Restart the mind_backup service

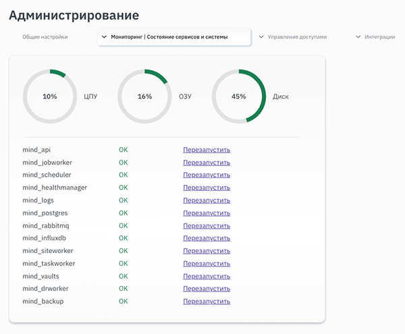pyautogui.click(x=207, y=301)
